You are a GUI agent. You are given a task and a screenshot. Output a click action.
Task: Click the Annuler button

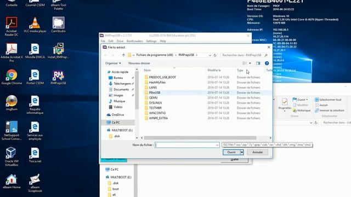click(258, 152)
